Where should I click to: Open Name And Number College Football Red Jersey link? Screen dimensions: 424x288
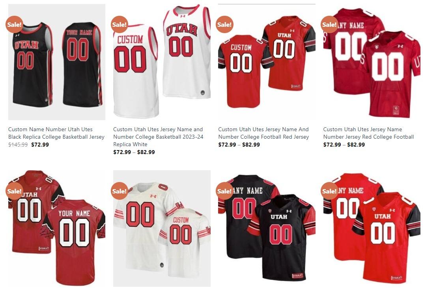point(263,133)
